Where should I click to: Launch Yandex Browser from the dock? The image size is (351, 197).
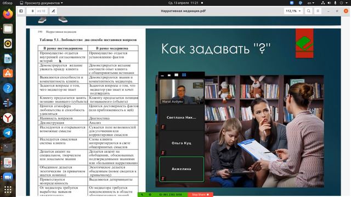point(8,118)
